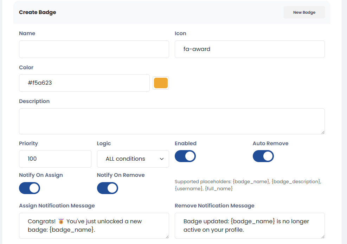The height and width of the screenshot is (244, 347).
Task: Click the Create Badge heading
Action: [38, 12]
